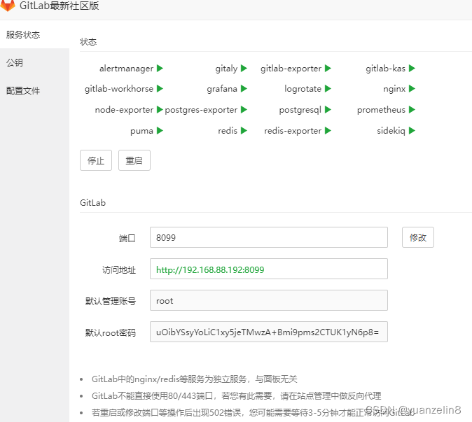
Task: Click the postgresql status arrow icon
Action: (328, 109)
